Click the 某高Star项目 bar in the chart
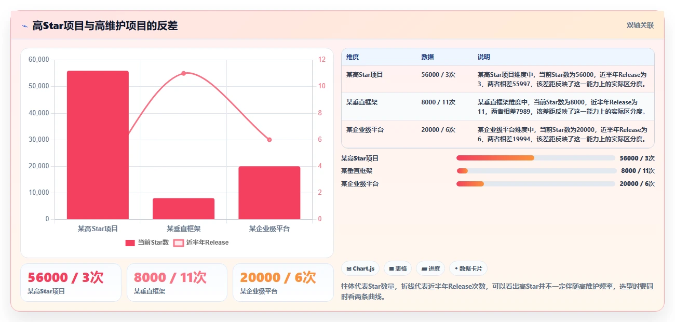 tap(98, 145)
